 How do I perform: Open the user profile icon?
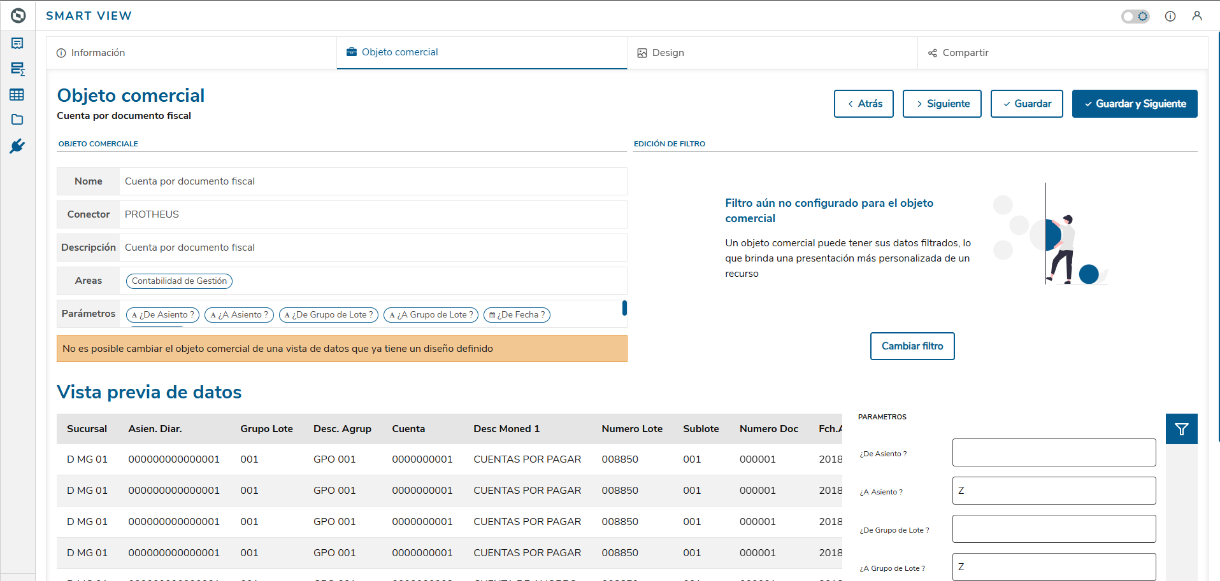pyautogui.click(x=1197, y=16)
